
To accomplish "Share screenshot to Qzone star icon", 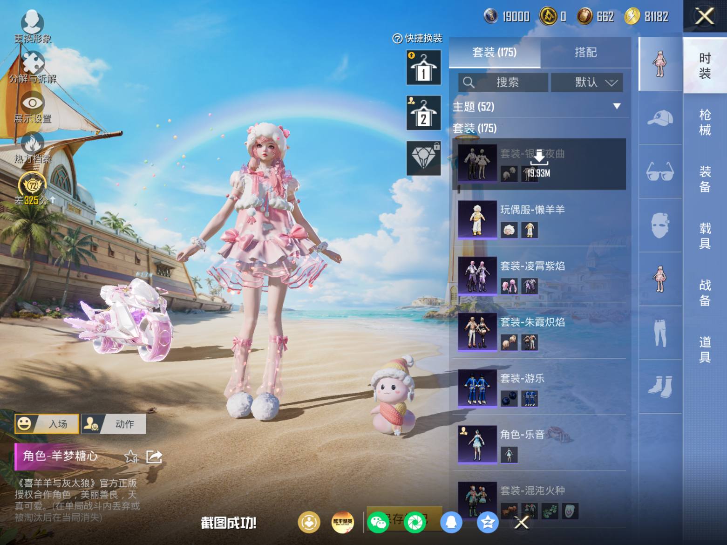I will 488,522.
